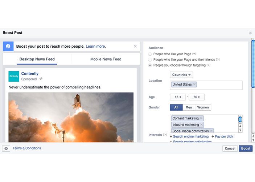The height and width of the screenshot is (182, 255).
Task: Open the settings gear in footer
Action: 6,149
